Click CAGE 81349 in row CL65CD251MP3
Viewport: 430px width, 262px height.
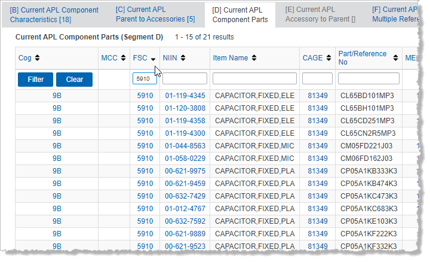click(x=318, y=121)
